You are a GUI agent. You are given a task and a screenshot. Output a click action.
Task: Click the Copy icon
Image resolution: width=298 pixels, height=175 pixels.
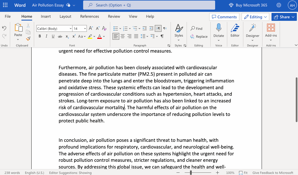tap(28, 32)
